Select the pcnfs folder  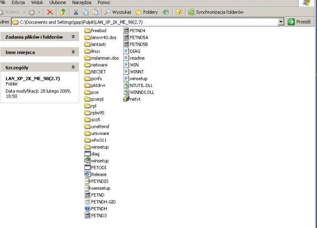pyautogui.click(x=93, y=79)
